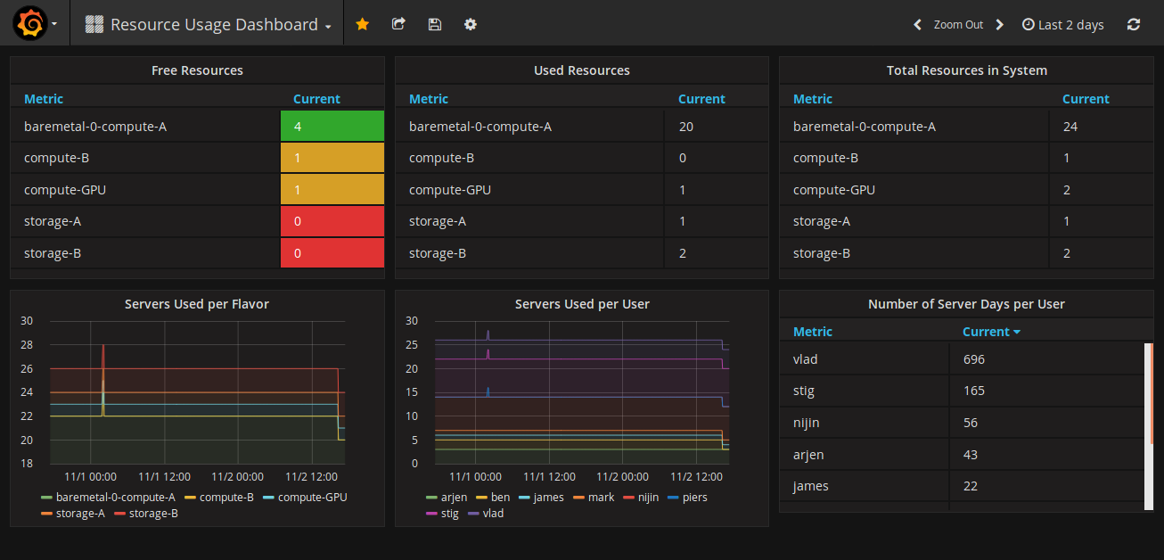The width and height of the screenshot is (1164, 560).
Task: Sort Total Resources by Metric column
Action: pyautogui.click(x=813, y=99)
